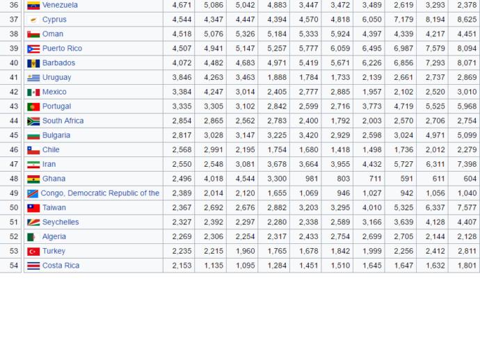Select value 8,625 in Cyprus row

[467, 19]
